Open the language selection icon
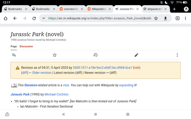Viewport: 191px width, 119px height. pos(14,55)
